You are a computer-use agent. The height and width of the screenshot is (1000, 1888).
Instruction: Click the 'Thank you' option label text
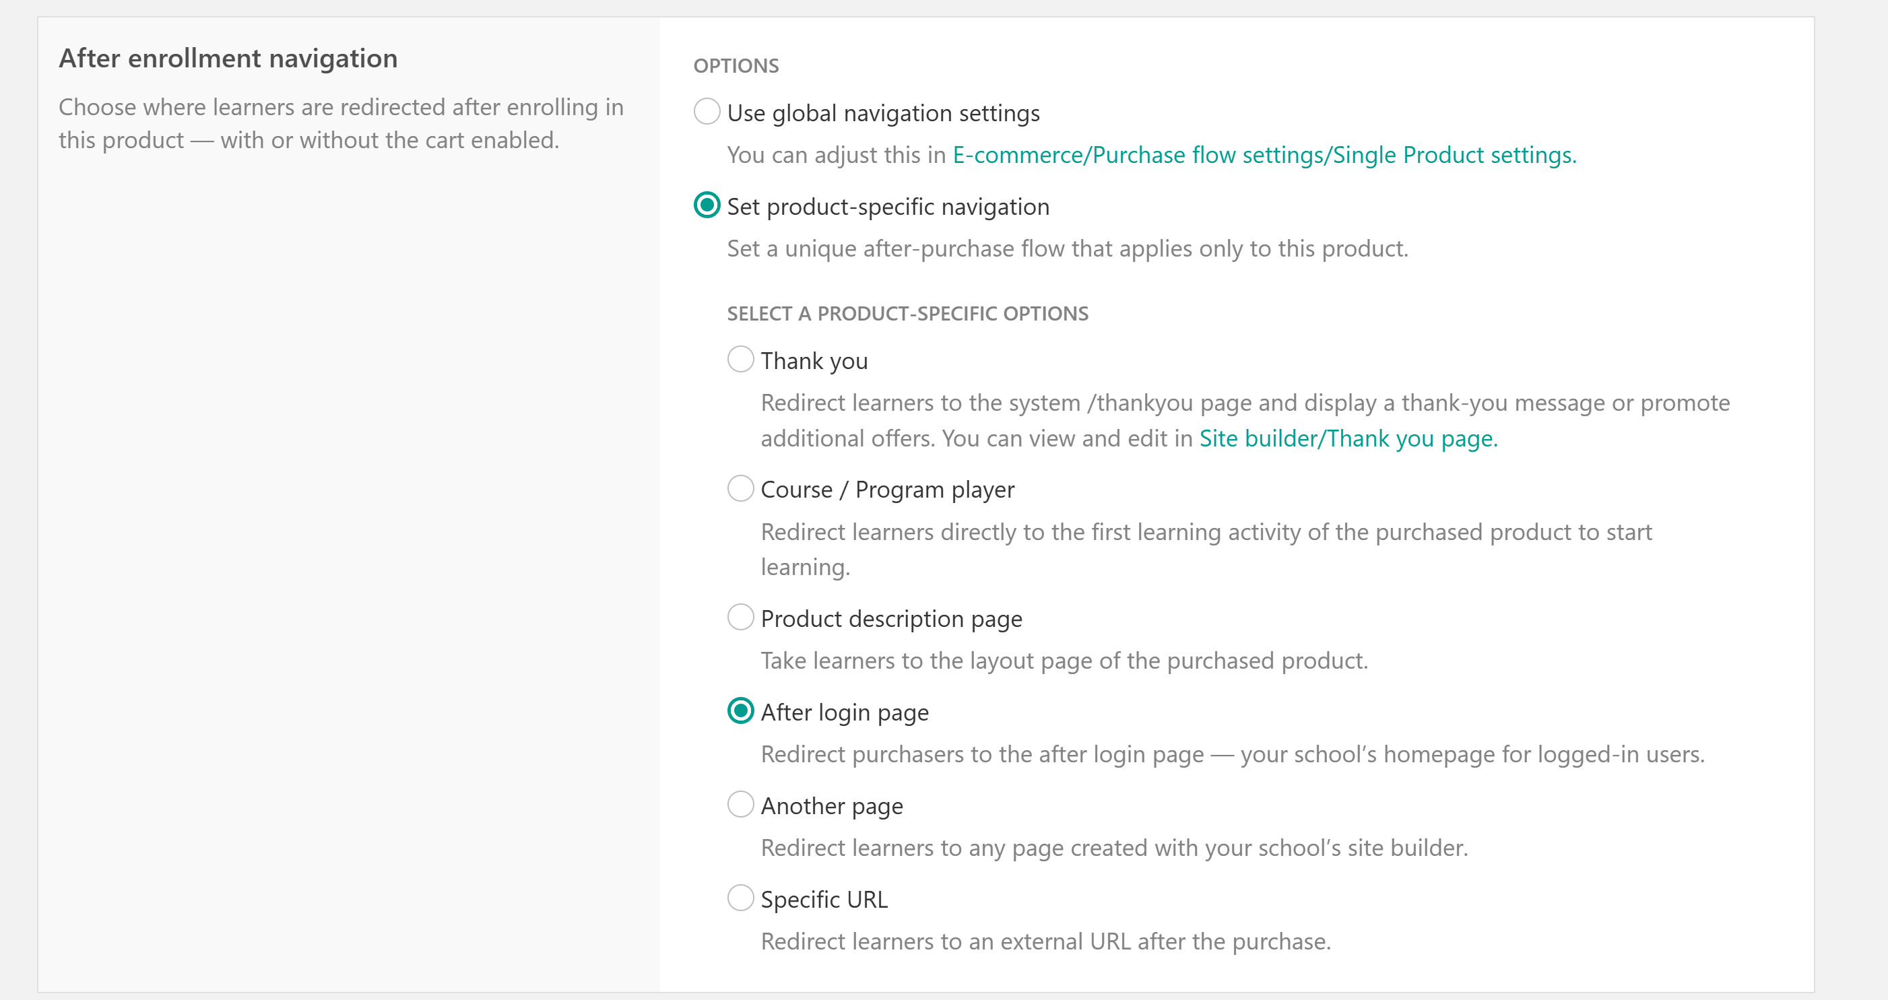click(814, 361)
